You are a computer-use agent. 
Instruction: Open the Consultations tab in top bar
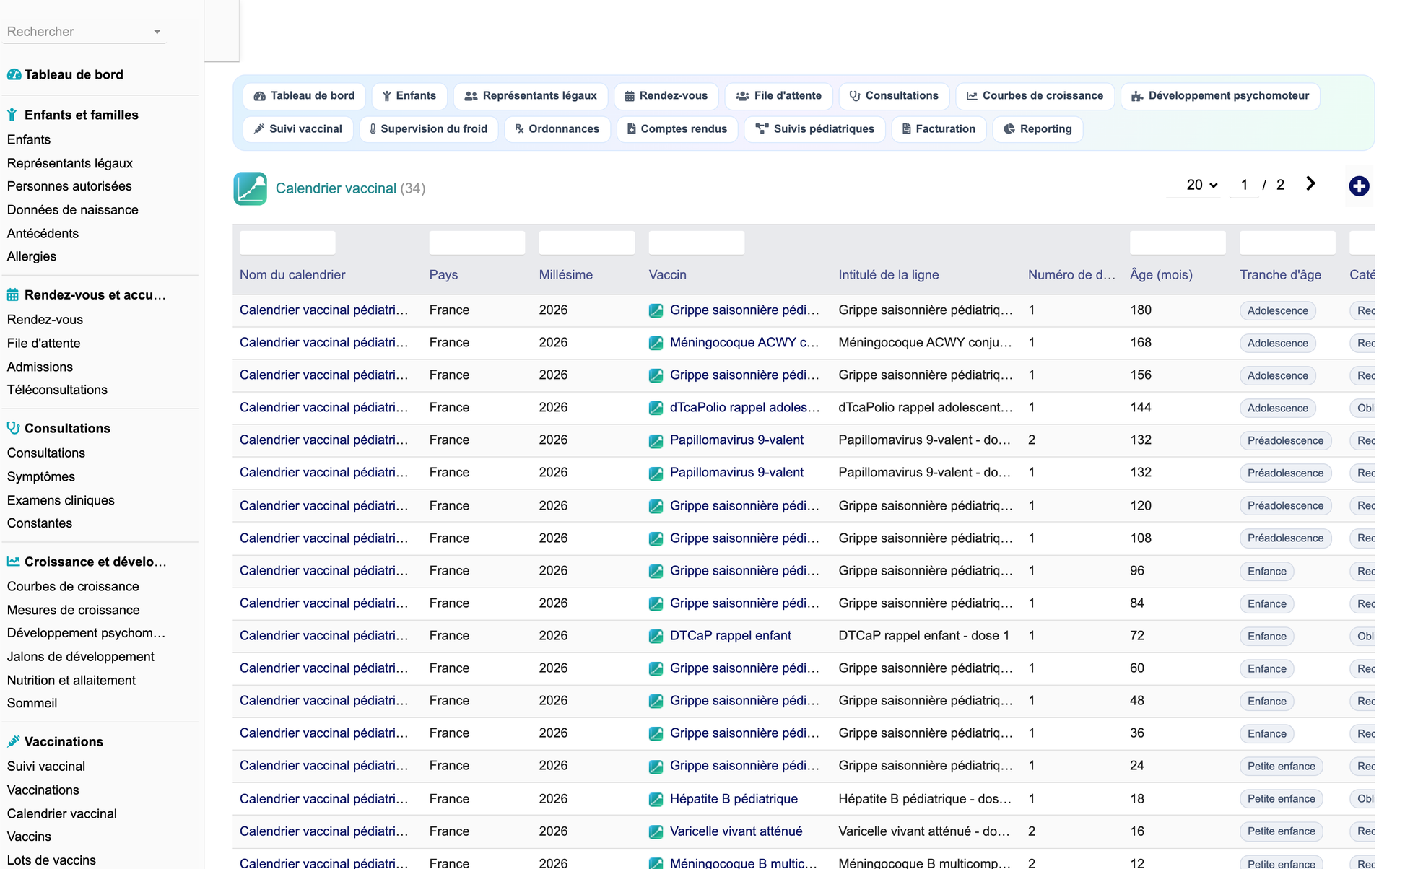(894, 96)
